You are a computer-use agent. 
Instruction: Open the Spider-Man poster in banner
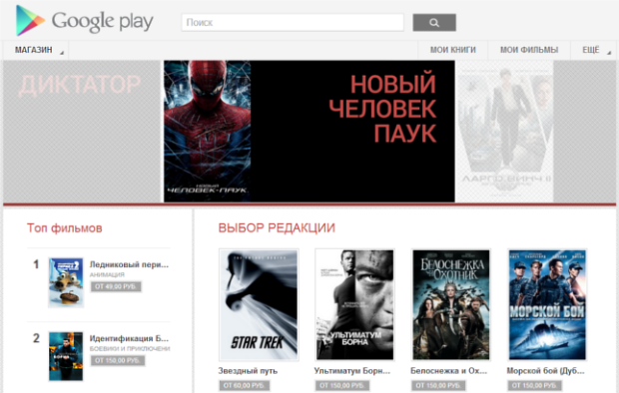pos(208,131)
